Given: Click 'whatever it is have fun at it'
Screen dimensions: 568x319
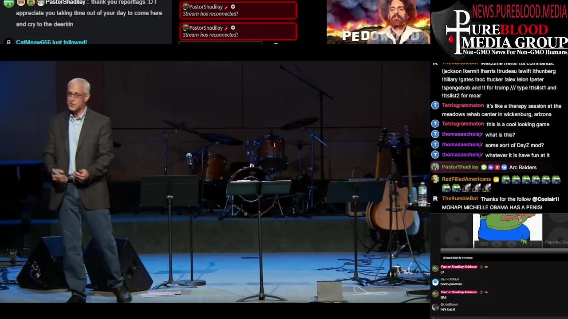Looking at the screenshot, I should click(517, 155).
